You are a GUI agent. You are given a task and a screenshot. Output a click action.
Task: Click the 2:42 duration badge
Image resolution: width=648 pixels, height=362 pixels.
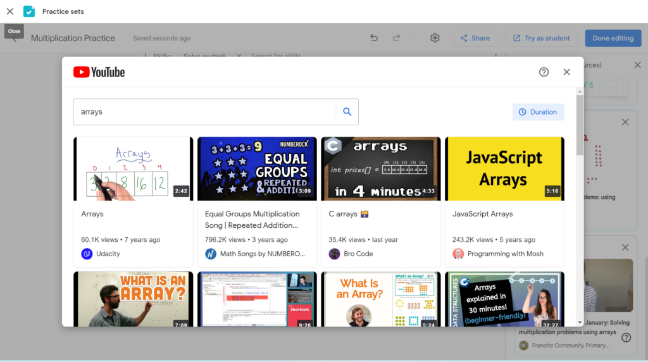click(x=181, y=191)
